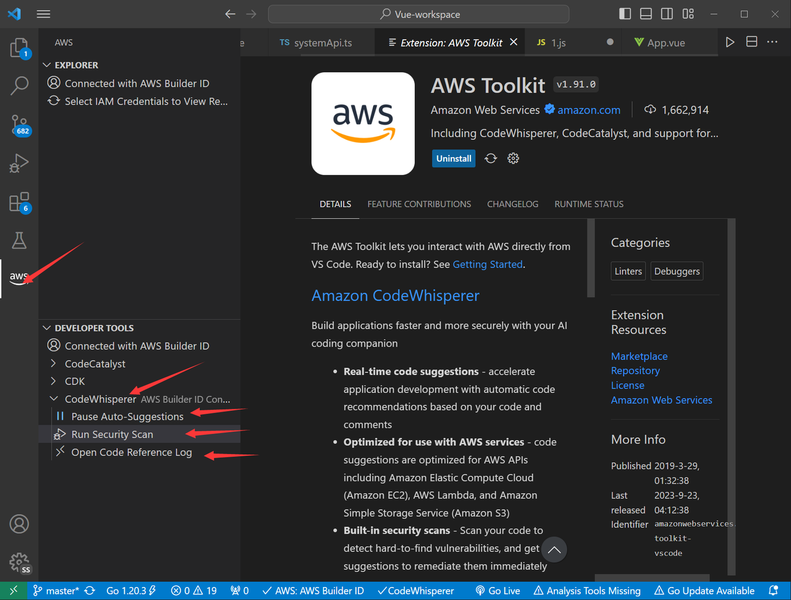This screenshot has height=600, width=791.
Task: Click Go 1.20.3 in status bar
Action: [x=131, y=591]
